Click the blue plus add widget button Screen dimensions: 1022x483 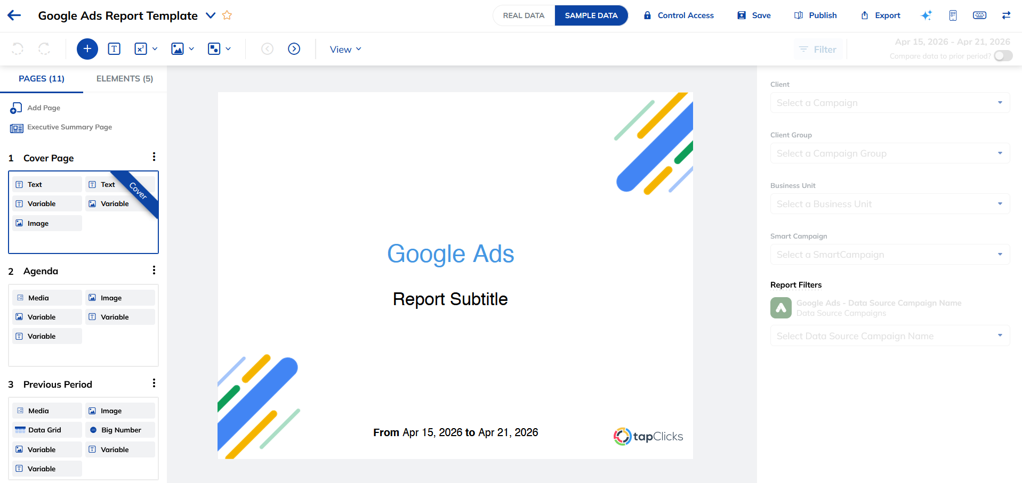(87, 49)
